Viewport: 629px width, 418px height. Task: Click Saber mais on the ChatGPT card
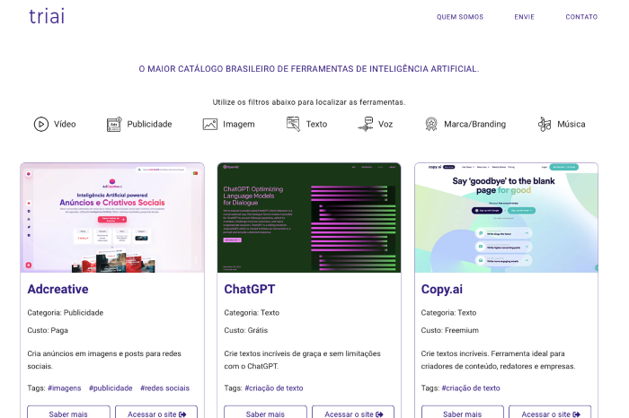click(x=266, y=413)
